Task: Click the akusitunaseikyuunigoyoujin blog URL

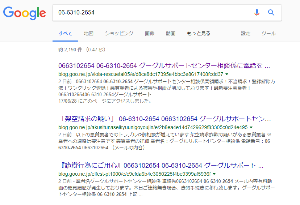Action: [x=153, y=127]
